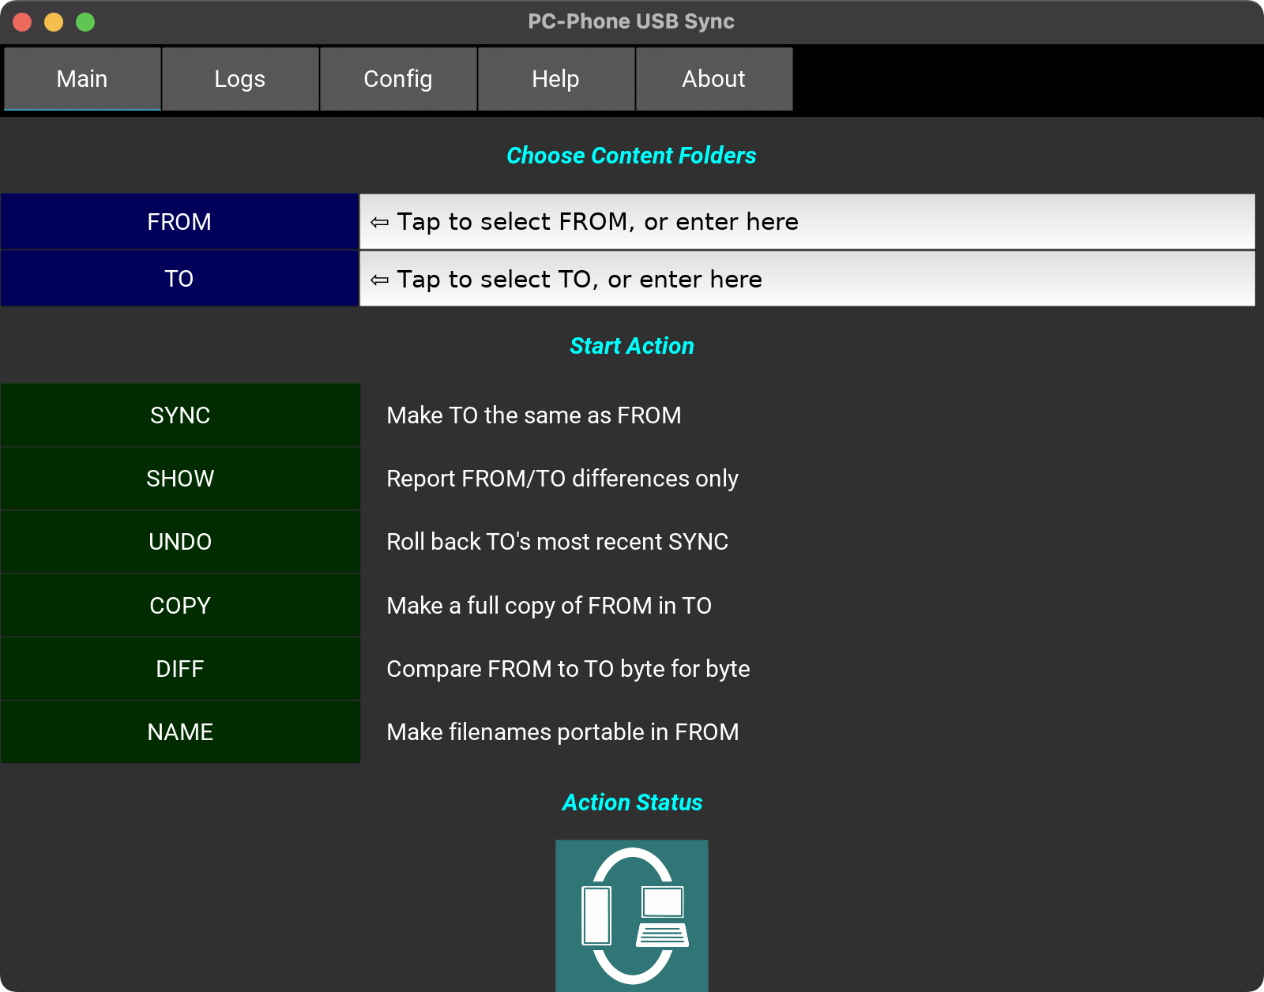This screenshot has height=992, width=1264.
Task: Go to the About tab
Action: point(714,79)
